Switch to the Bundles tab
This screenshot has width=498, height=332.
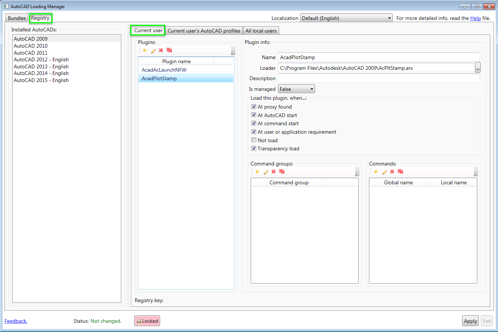point(17,18)
